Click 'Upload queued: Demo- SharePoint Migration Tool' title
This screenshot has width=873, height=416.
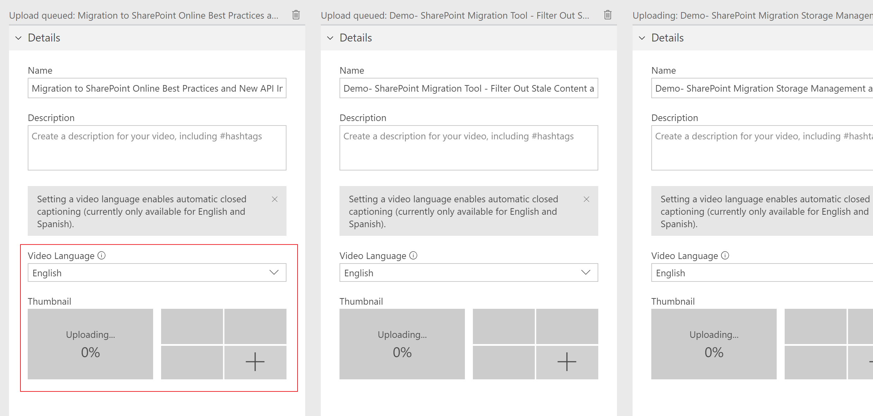[x=455, y=16]
